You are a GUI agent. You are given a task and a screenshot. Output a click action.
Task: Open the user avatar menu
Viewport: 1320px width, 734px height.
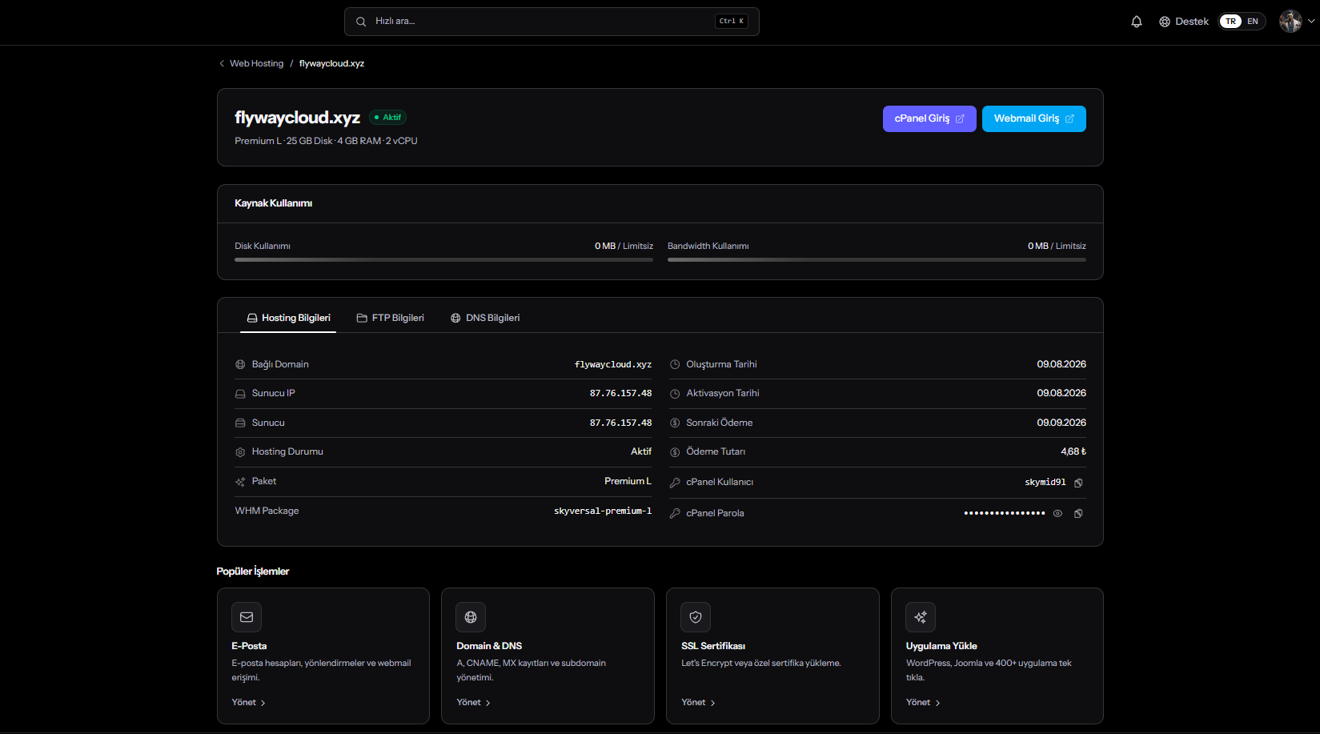pos(1290,22)
